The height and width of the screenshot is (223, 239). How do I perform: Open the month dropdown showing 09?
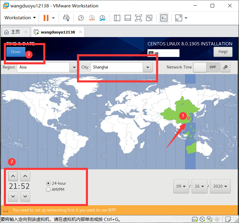click(181, 186)
